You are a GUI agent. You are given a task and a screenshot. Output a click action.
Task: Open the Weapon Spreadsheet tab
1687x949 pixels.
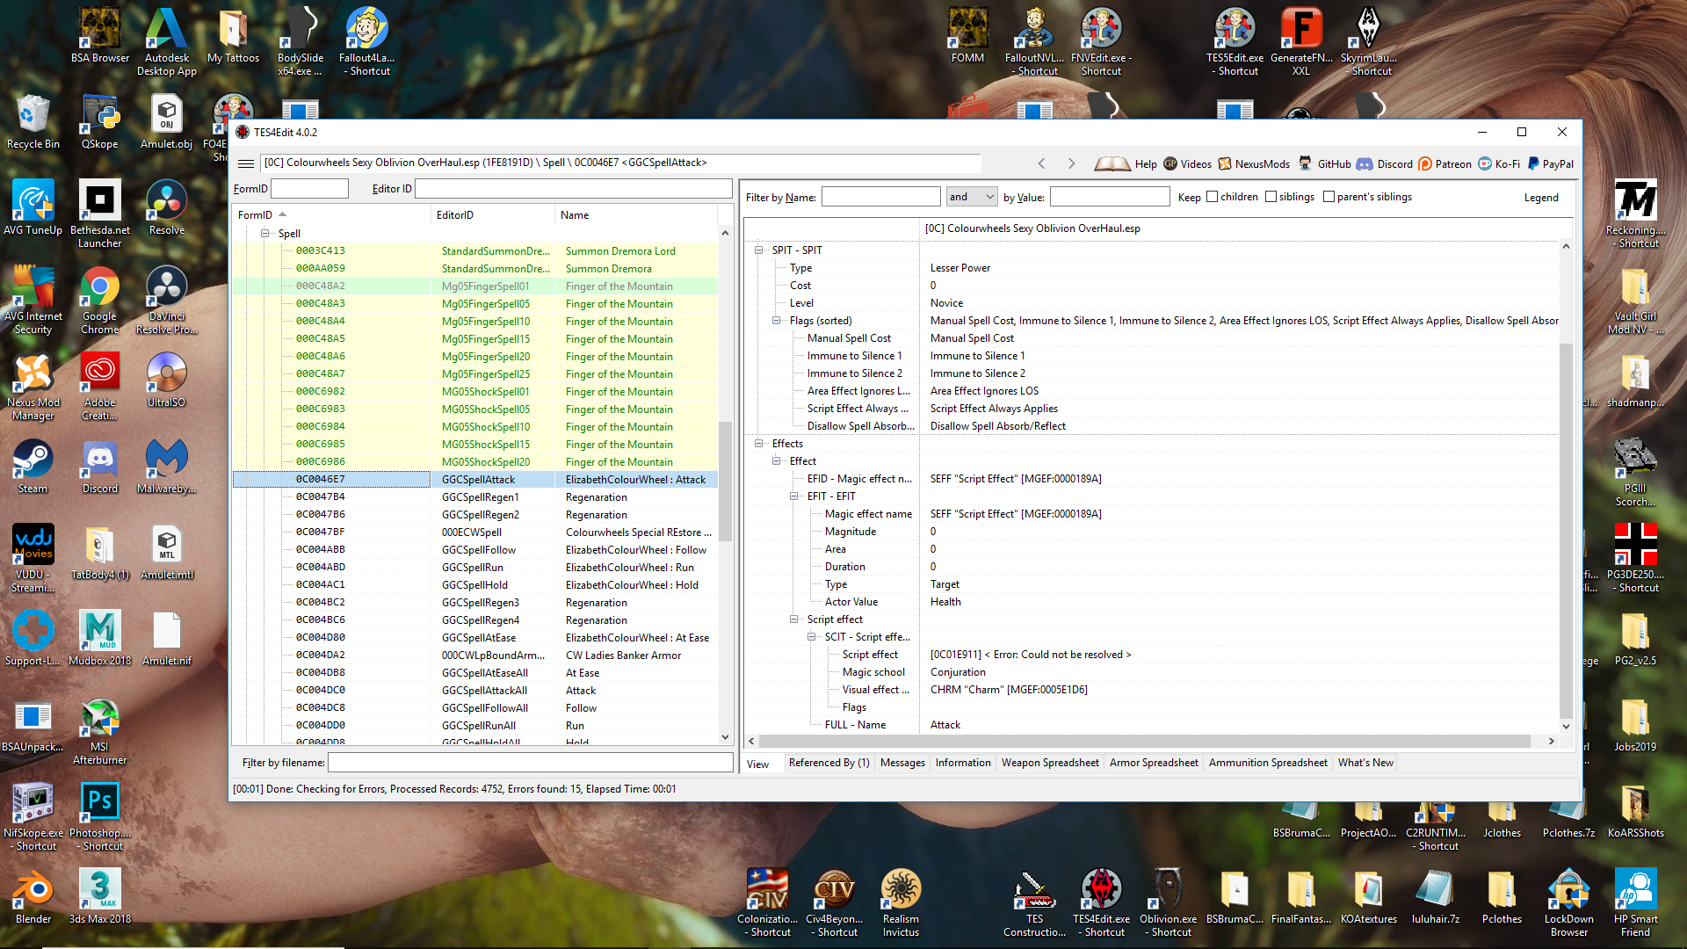pos(1050,763)
